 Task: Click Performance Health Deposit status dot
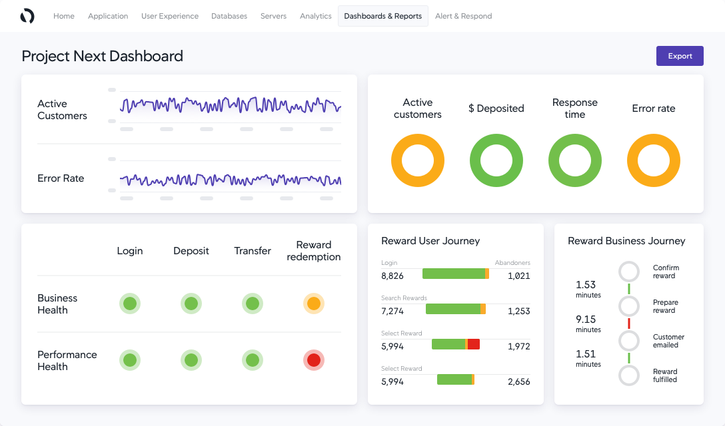(191, 360)
